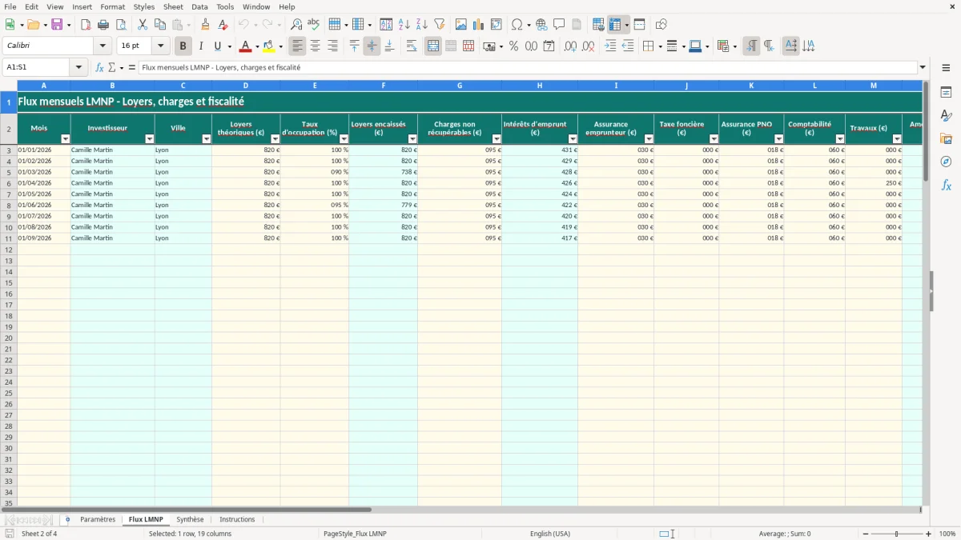Open the Styles menu

tap(144, 6)
